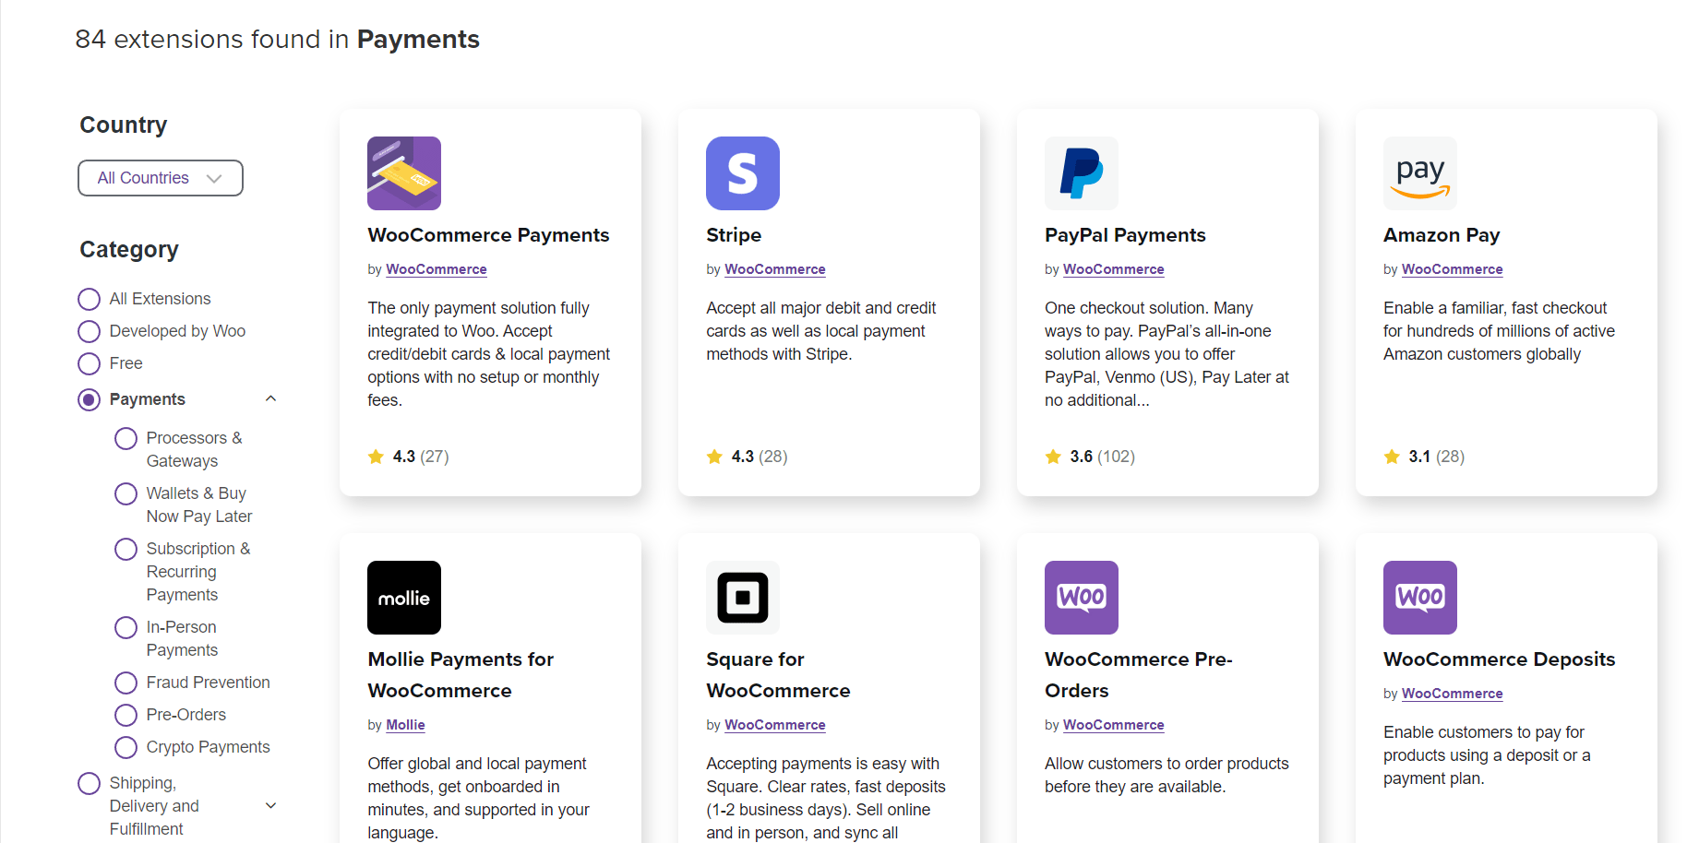This screenshot has width=1699, height=843.
Task: Open WooCommerce Pre-Orders title
Action: pyautogui.click(x=1139, y=675)
